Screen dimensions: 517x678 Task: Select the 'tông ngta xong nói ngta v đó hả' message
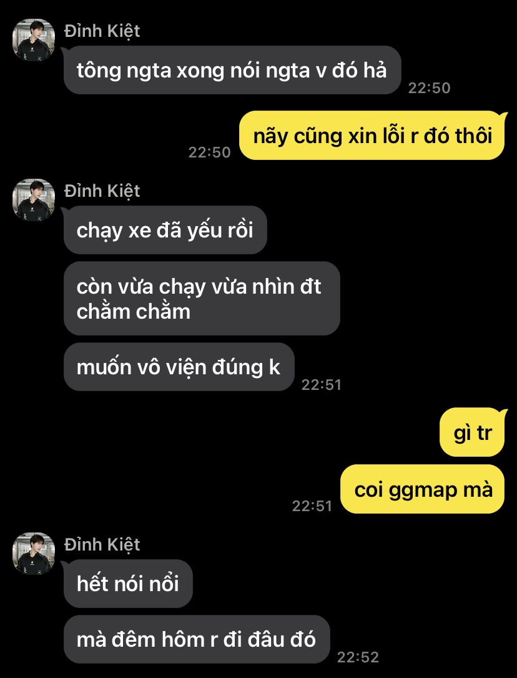coord(232,70)
